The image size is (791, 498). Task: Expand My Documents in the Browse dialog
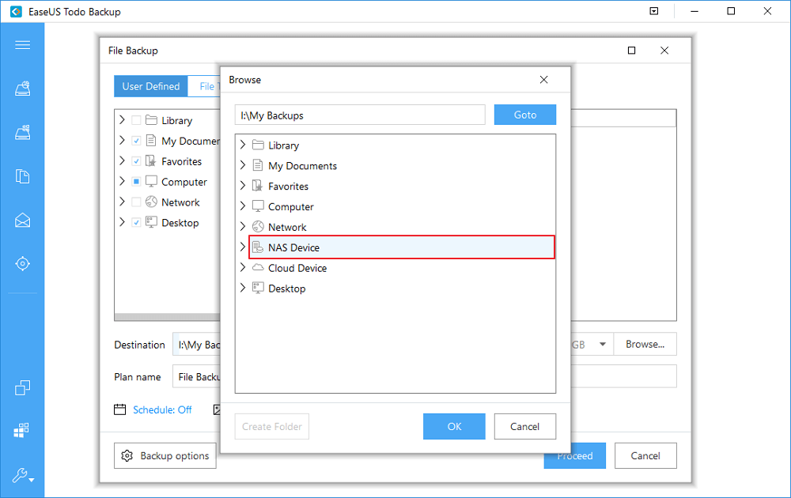click(243, 165)
